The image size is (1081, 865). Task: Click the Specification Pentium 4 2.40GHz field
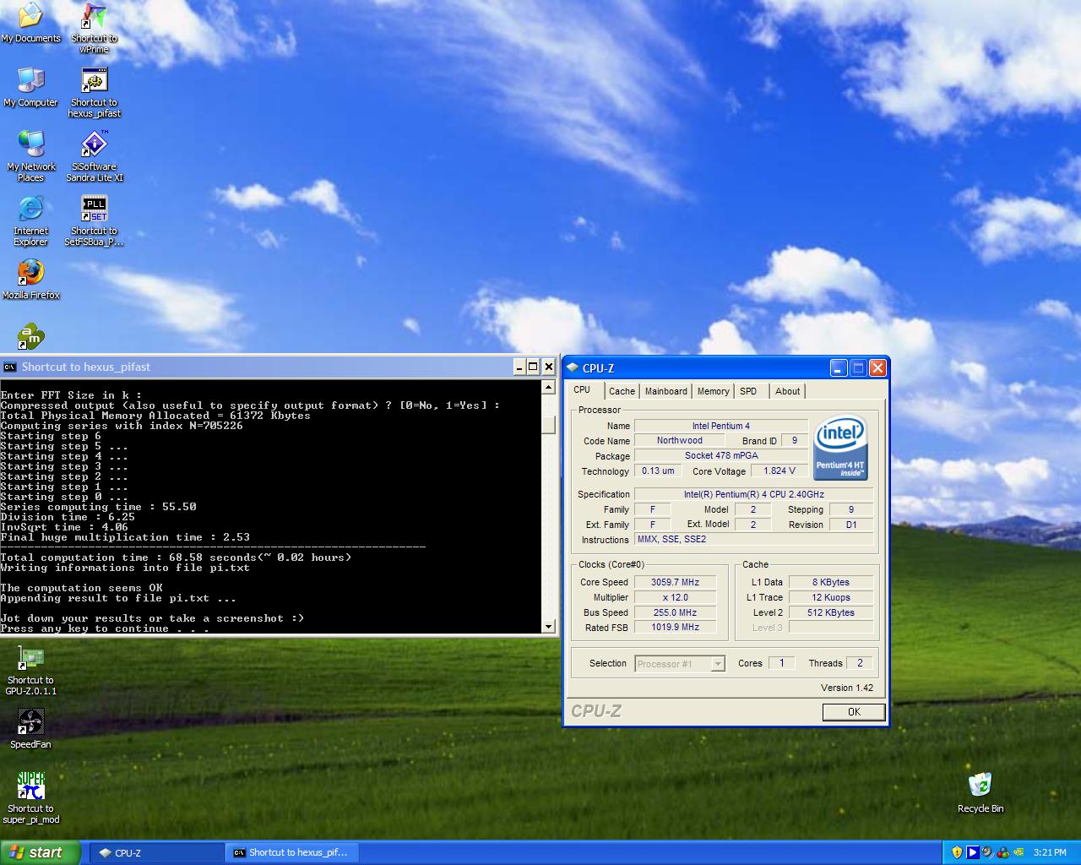(x=753, y=494)
